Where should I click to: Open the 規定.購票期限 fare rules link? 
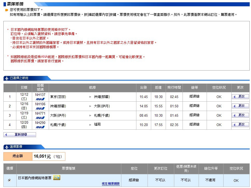(111, 184)
